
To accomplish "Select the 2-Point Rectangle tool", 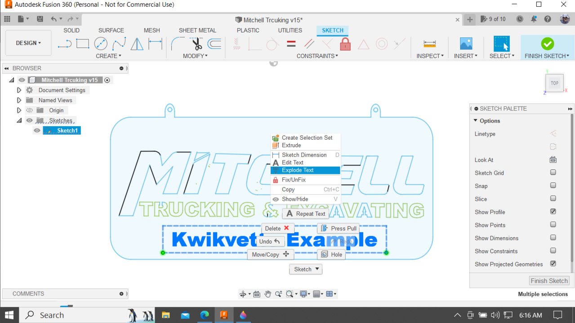I will [x=83, y=44].
